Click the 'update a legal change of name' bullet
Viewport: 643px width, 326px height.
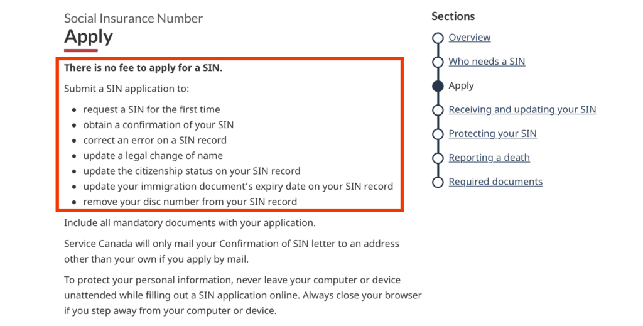click(x=153, y=155)
